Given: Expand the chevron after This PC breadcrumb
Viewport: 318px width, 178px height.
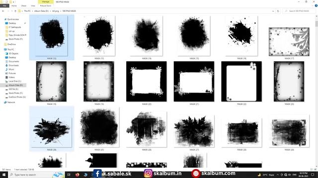Looking at the screenshot, I should pyautogui.click(x=32, y=11).
